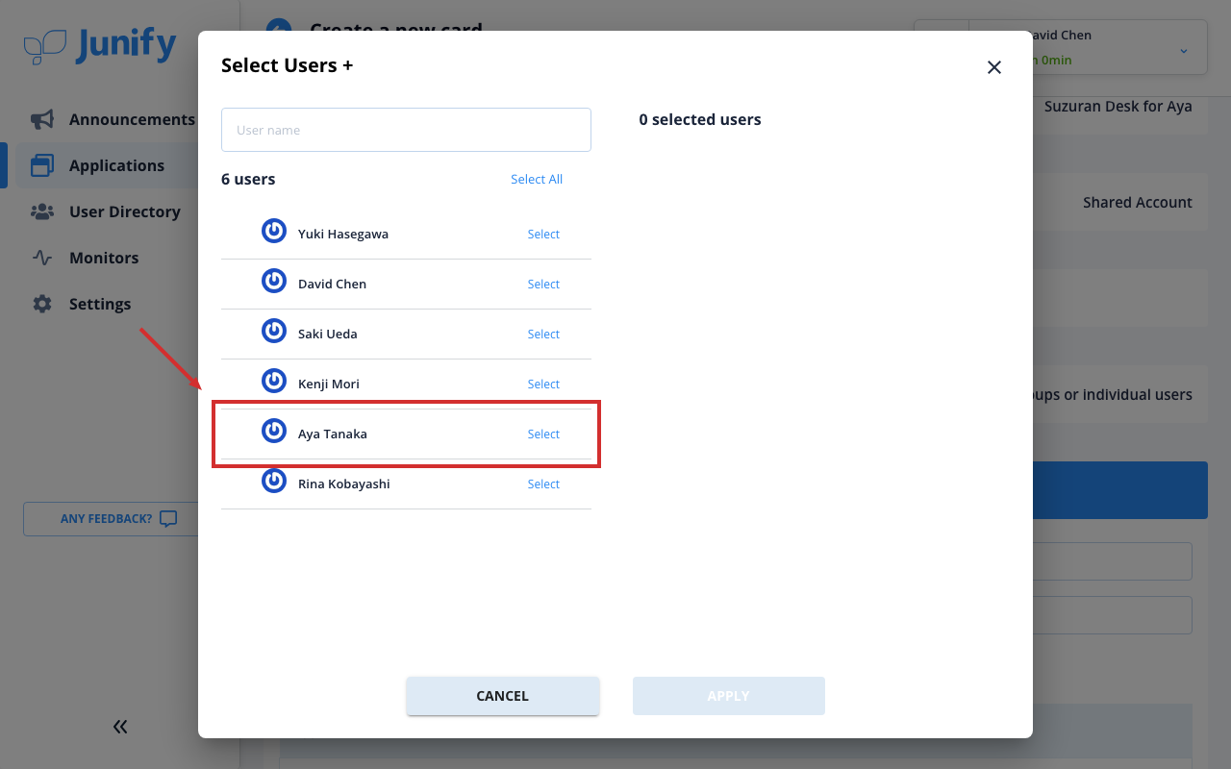Click David Chen's avatar icon in list
Screen dimensions: 1231x769
coord(274,281)
